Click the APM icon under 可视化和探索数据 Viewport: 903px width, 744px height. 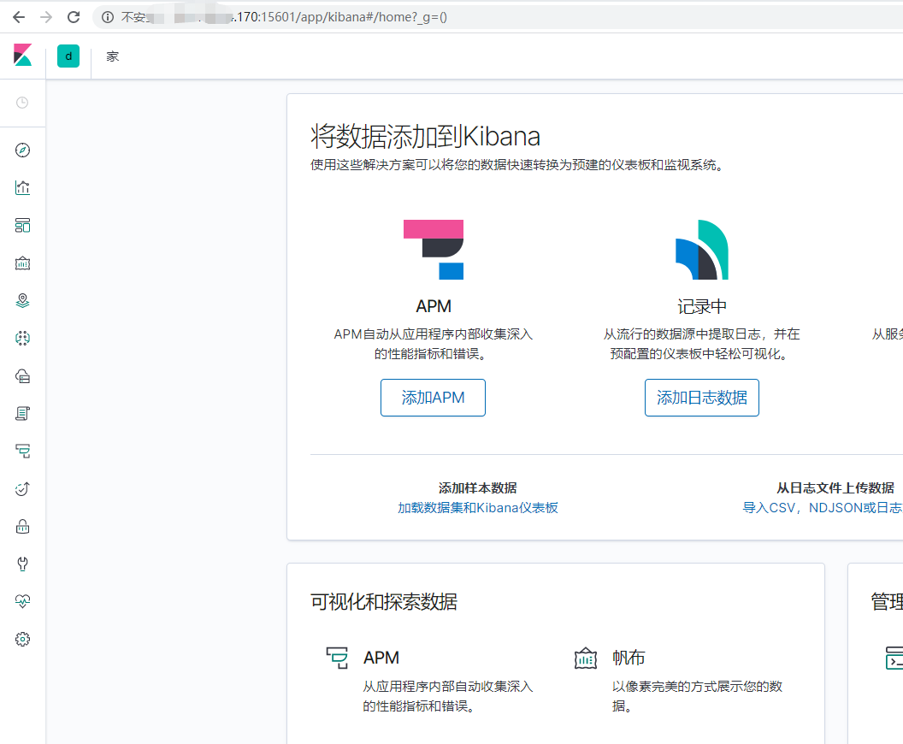pos(338,658)
